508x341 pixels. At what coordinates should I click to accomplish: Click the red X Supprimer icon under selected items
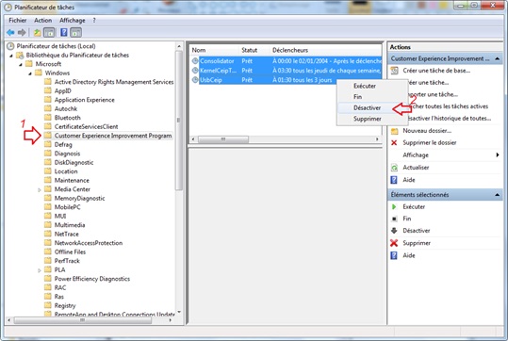coord(394,243)
